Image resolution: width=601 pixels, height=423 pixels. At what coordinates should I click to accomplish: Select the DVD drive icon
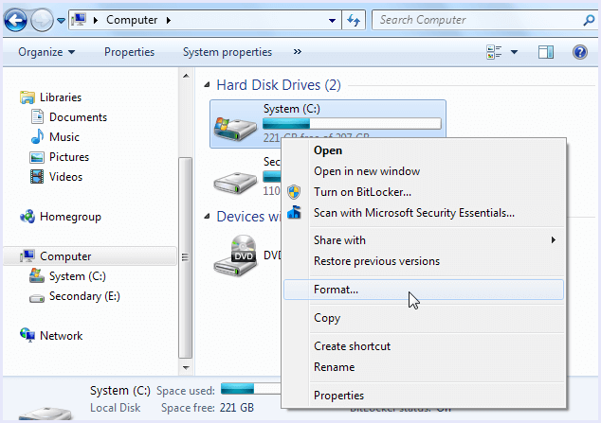[x=235, y=256]
